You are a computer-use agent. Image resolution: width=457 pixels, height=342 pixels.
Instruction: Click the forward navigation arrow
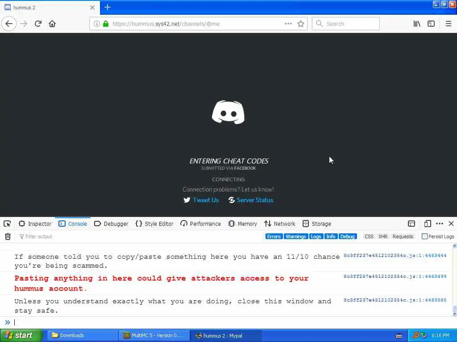pyautogui.click(x=24, y=24)
